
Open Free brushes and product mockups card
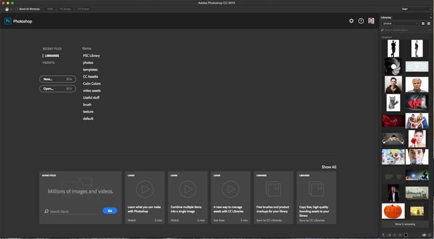click(273, 197)
